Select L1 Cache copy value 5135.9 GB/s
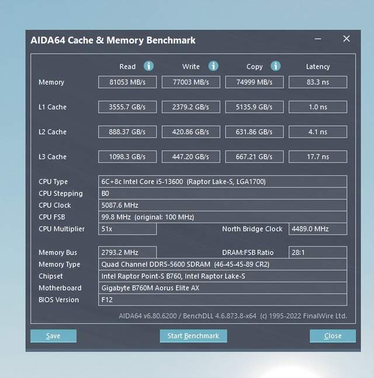The height and width of the screenshot is (378, 374). (254, 107)
